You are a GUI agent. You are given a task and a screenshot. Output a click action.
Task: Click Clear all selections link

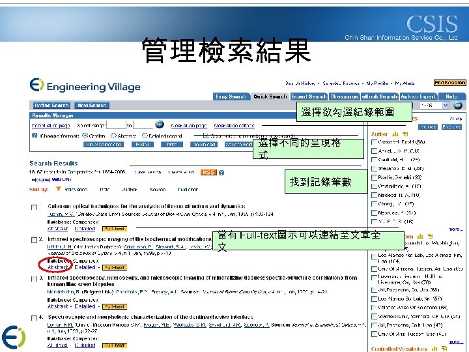point(234,126)
